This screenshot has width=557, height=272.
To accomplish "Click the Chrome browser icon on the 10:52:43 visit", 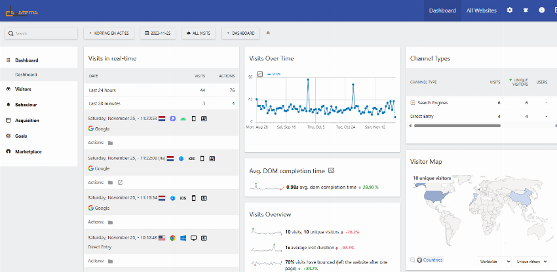I will [x=172, y=238].
